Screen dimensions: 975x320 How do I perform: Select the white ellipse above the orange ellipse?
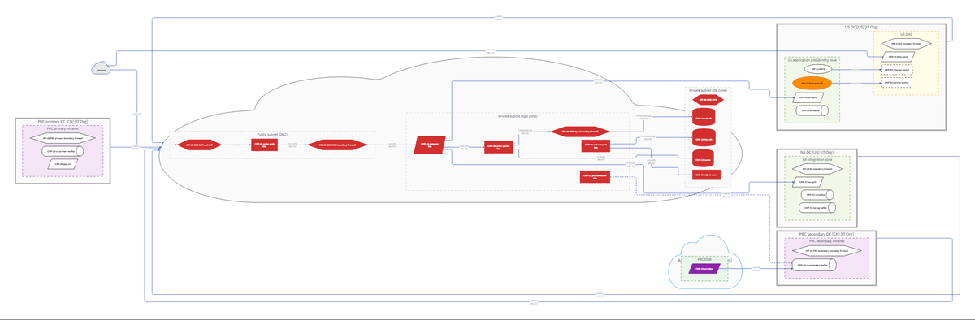coord(818,69)
